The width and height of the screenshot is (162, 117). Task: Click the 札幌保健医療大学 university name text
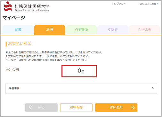point(32,6)
